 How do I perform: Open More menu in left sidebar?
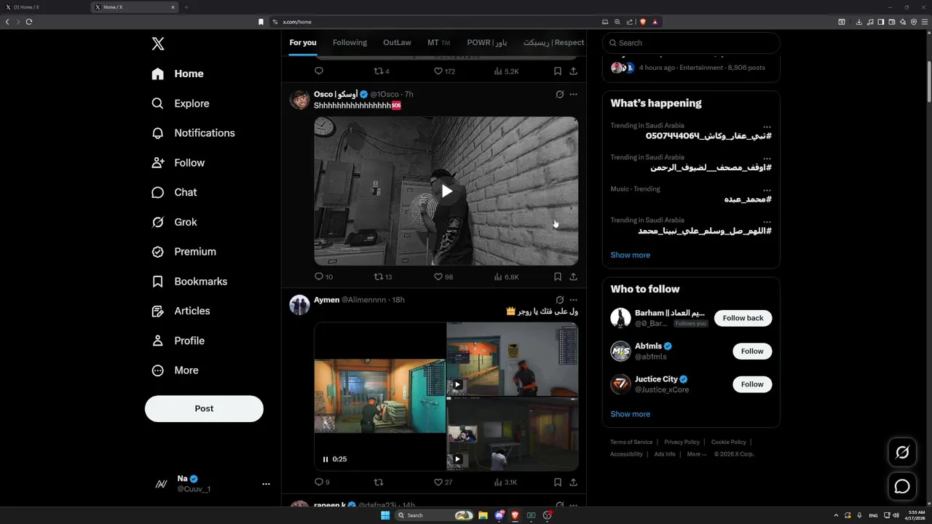tap(175, 370)
